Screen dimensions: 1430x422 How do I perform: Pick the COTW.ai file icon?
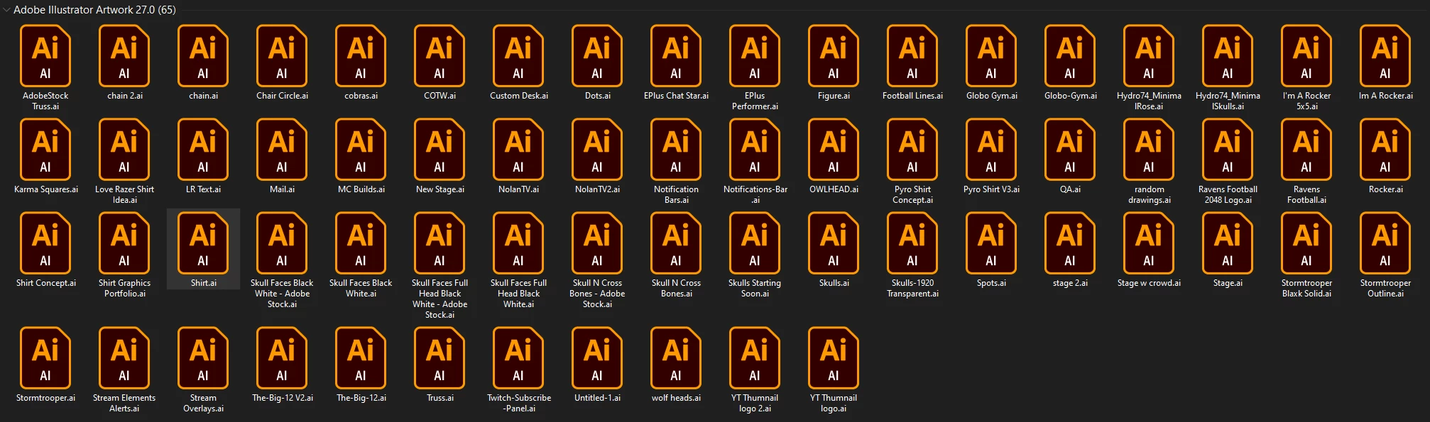tap(440, 55)
